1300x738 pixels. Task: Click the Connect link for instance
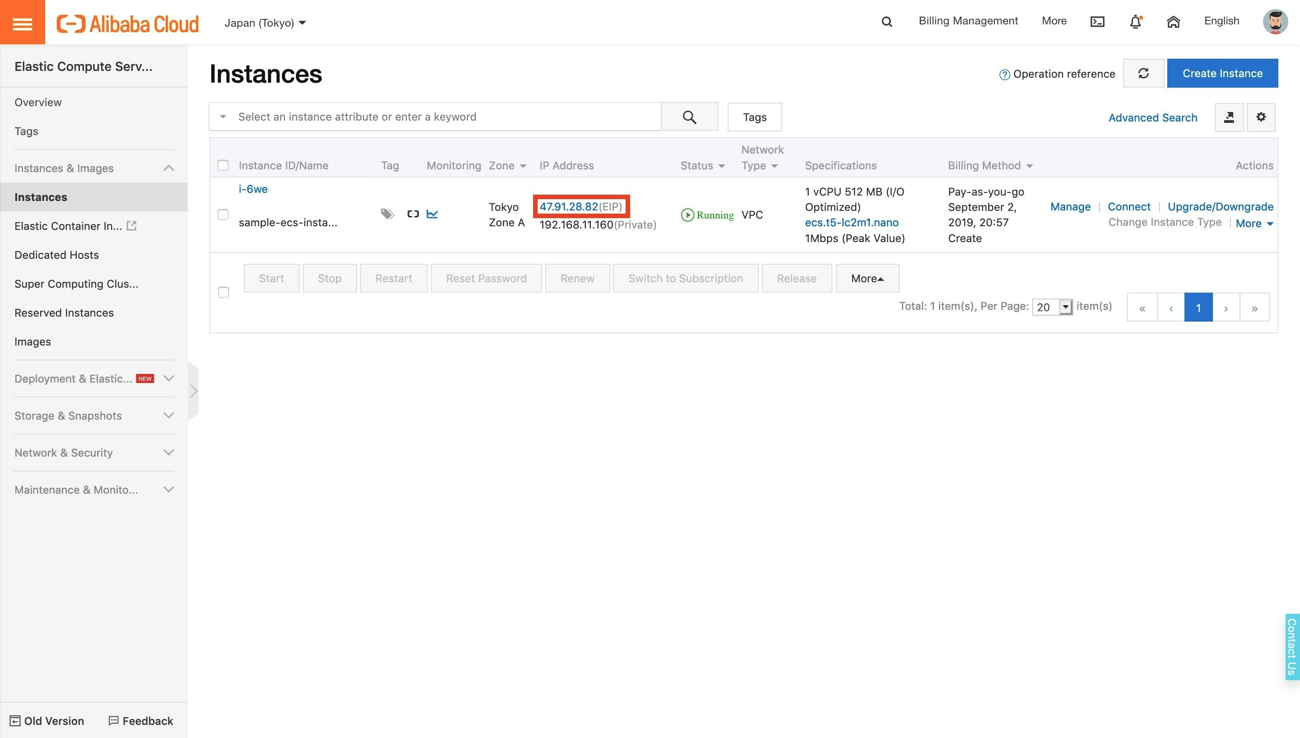click(x=1128, y=207)
